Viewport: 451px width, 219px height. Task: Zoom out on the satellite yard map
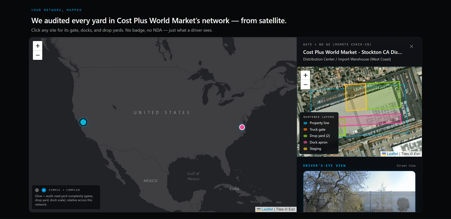pyautogui.click(x=305, y=85)
